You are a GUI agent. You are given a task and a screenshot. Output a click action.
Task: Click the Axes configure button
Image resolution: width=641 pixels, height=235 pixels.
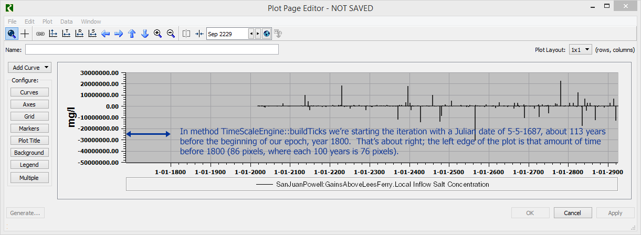pyautogui.click(x=29, y=104)
